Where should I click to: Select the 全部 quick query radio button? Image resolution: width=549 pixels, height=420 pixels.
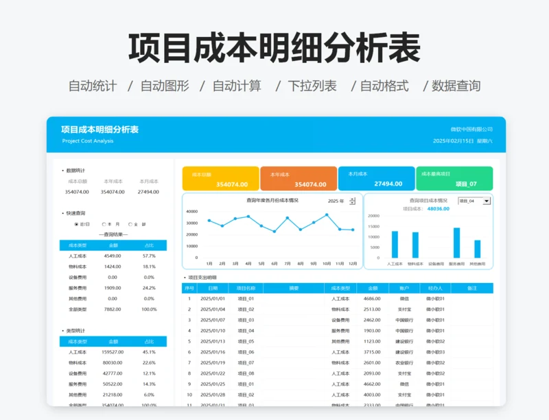click(130, 224)
